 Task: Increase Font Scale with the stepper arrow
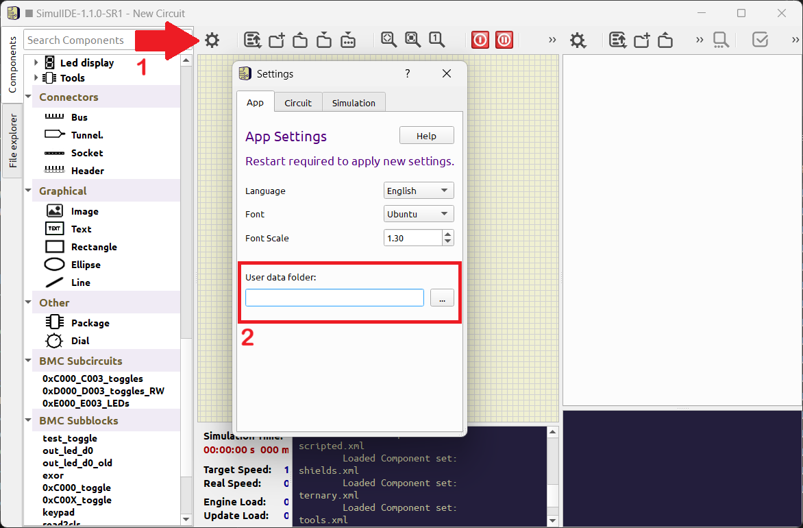(x=447, y=234)
